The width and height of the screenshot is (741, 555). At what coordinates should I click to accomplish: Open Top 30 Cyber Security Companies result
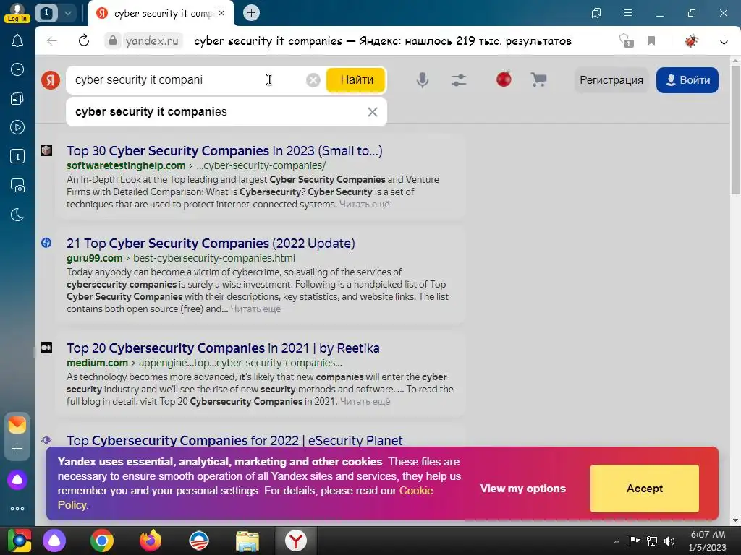coord(224,151)
